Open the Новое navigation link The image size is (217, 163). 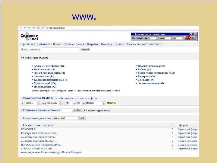(57, 44)
